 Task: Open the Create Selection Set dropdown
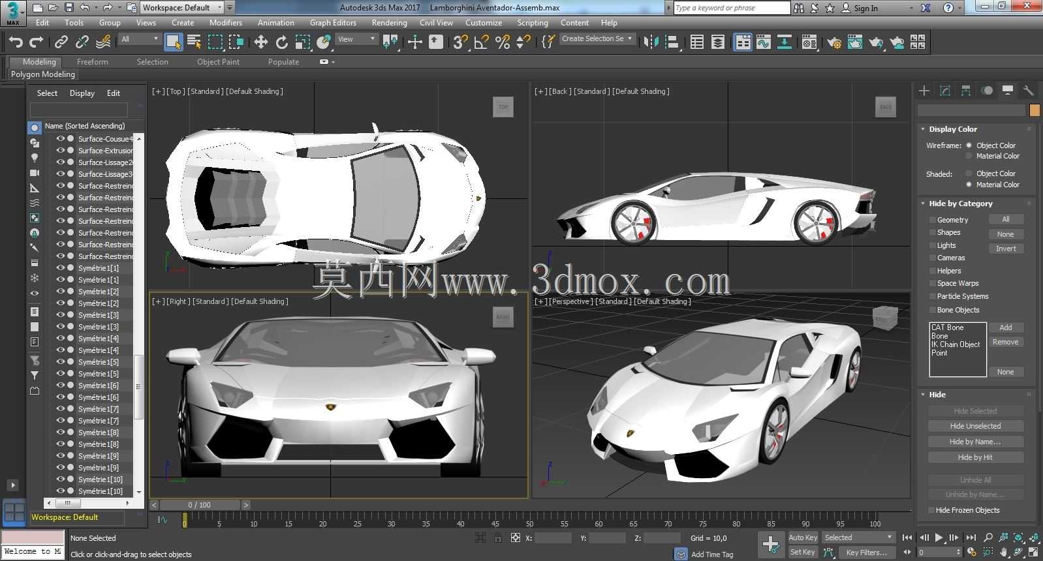(597, 39)
